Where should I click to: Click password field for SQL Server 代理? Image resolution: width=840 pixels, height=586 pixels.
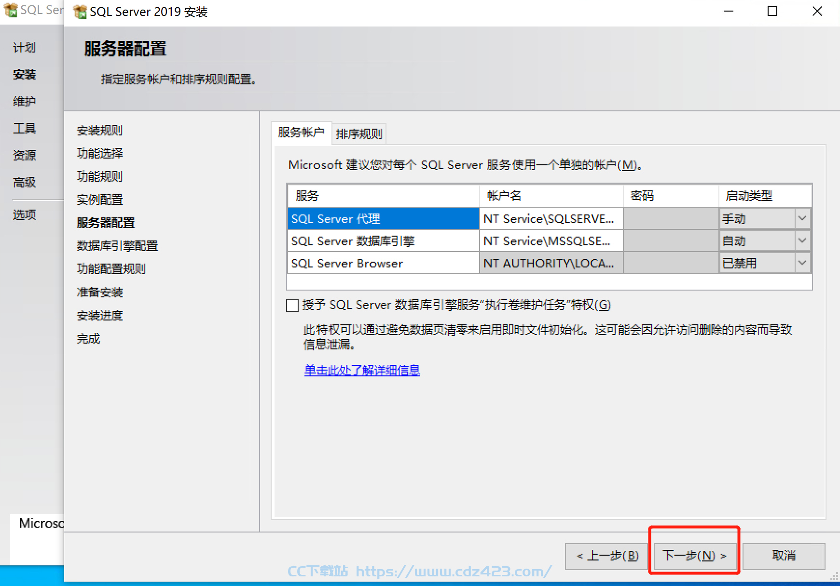[x=671, y=219]
